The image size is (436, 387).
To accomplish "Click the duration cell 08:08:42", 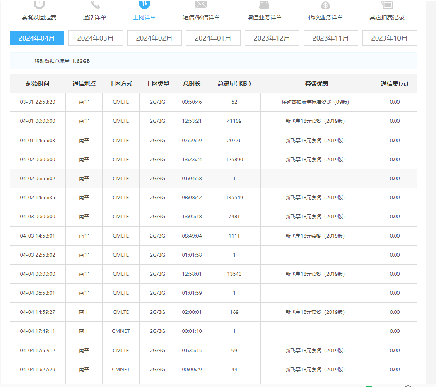I will (x=192, y=197).
